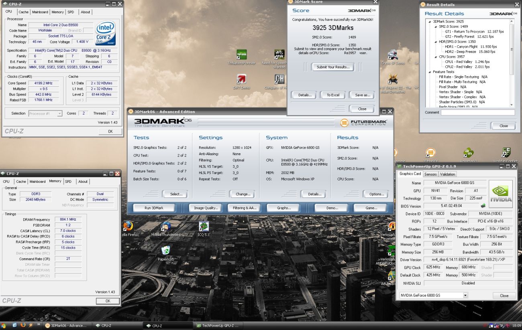The width and height of the screenshot is (522, 330).
Task: Open the processor Selection dropdown in CPU-Z
Action: pyautogui.click(x=45, y=113)
